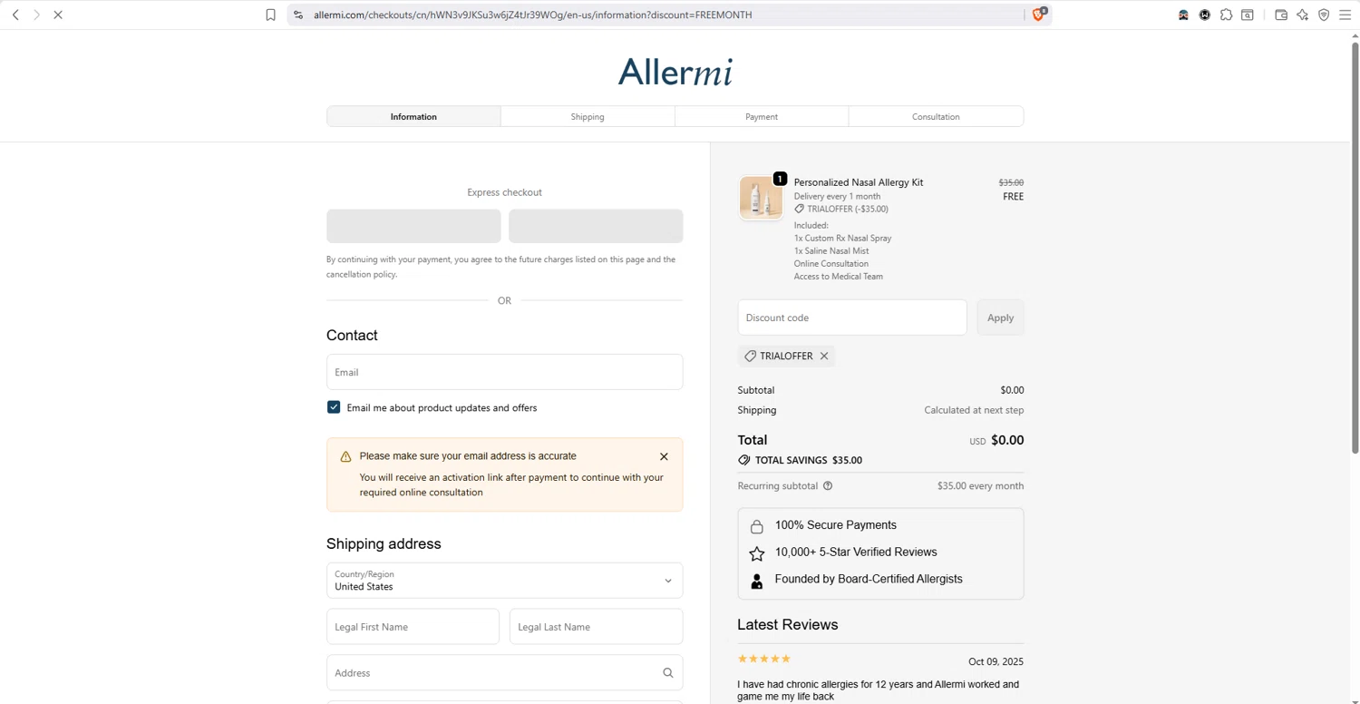Open the profile avatar icon in toolbar
The image size is (1360, 704).
[x=1183, y=15]
